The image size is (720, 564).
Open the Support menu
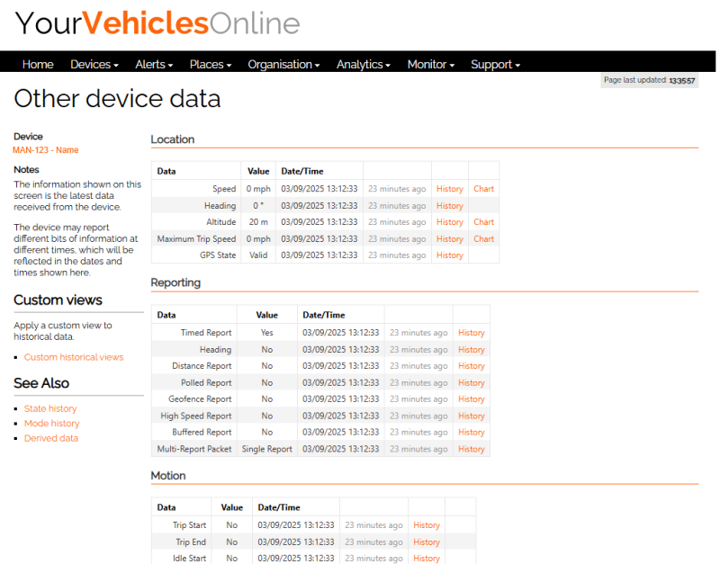tap(495, 65)
